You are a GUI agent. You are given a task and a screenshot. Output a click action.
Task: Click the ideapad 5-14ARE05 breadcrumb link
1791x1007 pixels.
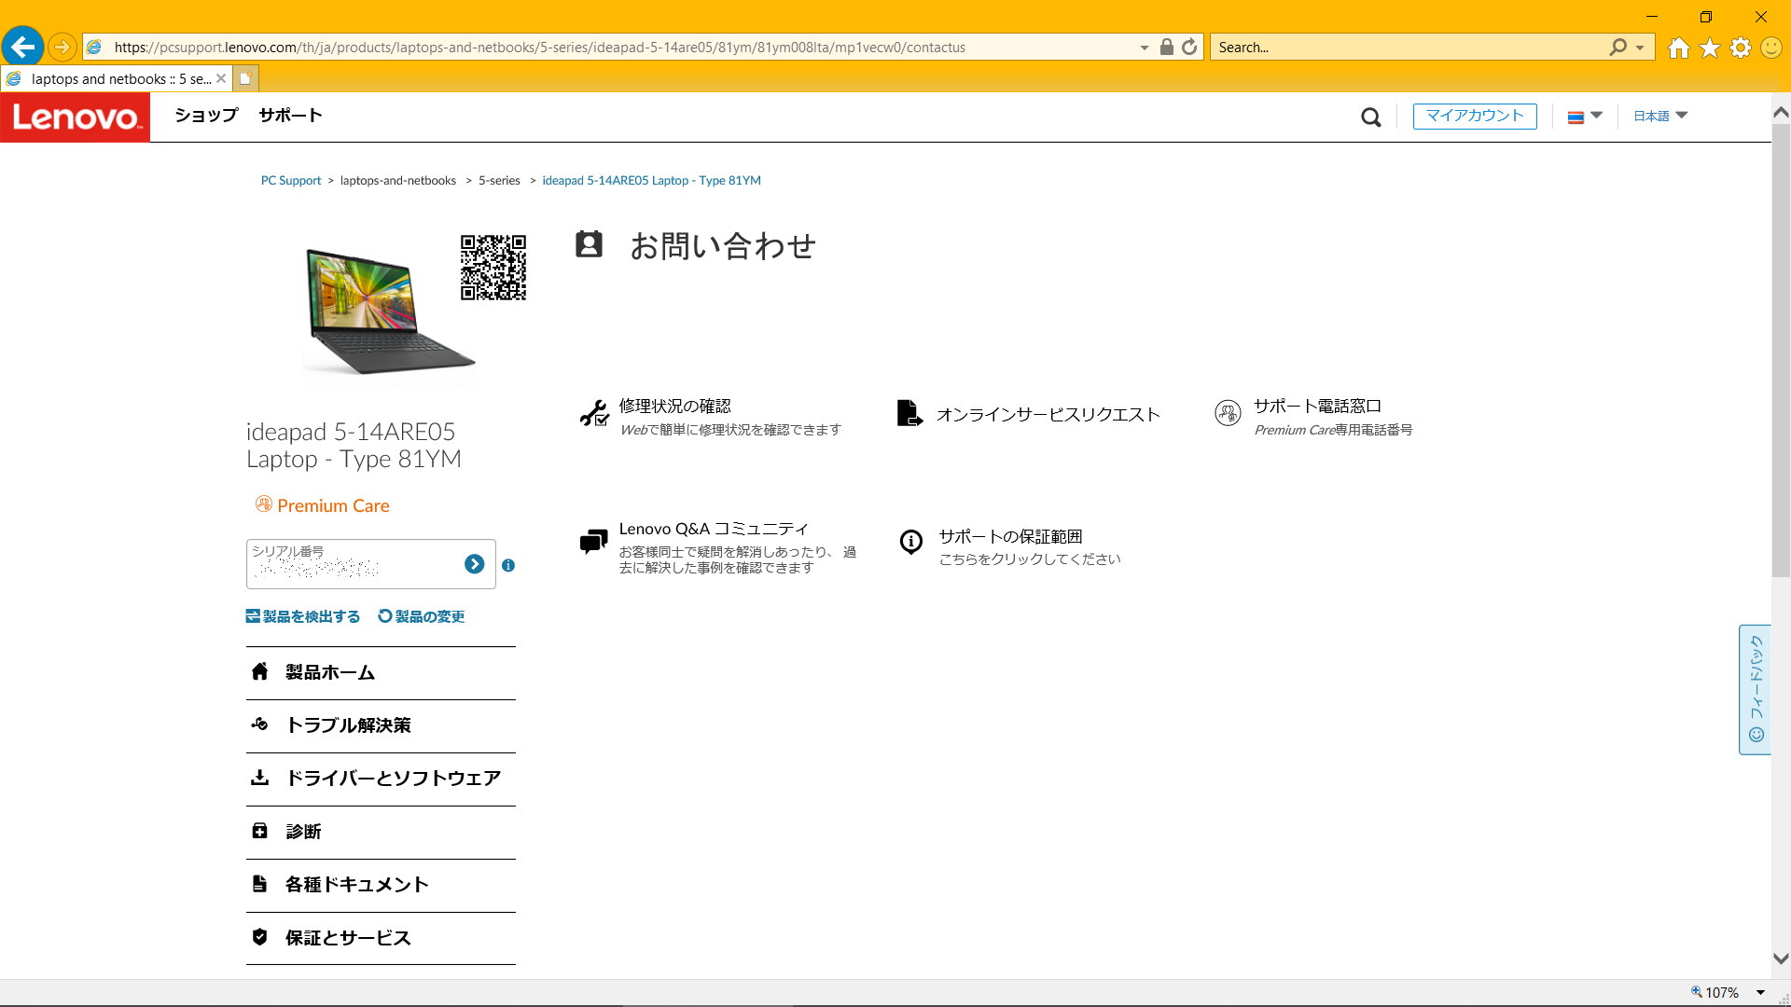click(x=651, y=180)
